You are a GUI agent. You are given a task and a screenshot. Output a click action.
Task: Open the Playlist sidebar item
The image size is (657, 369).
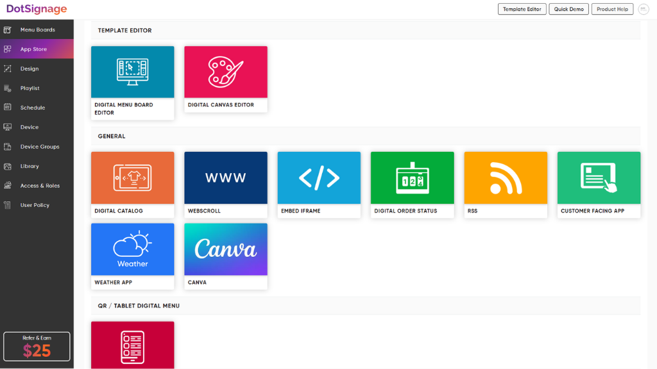37,88
